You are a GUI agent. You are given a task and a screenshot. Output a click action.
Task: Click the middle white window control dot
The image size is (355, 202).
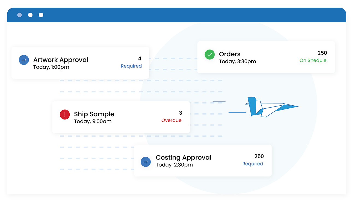[30, 15]
